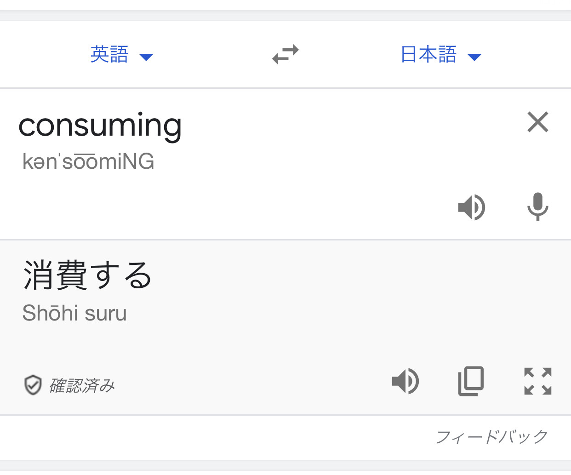
Task: Swap source and target languages
Action: 285,54
